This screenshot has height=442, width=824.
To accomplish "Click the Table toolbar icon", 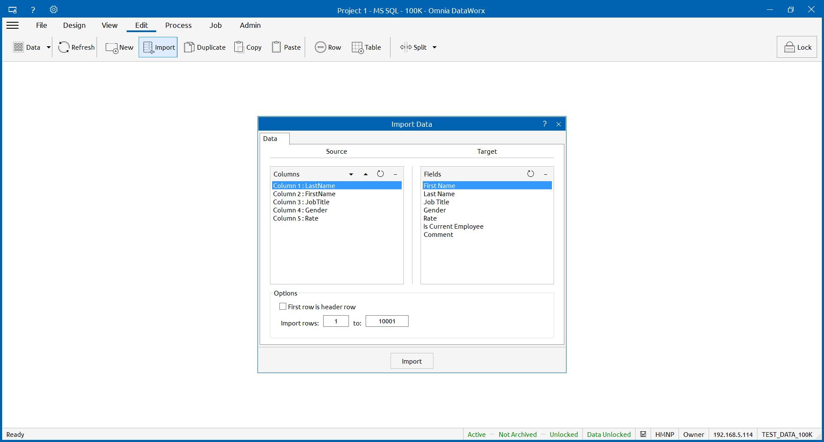I will (x=357, y=48).
